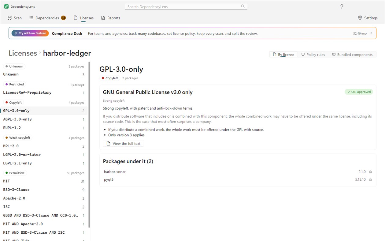This screenshot has height=241, width=385.
Task: Open the Apache-2.0 row with 3 packages
Action: [44, 198]
